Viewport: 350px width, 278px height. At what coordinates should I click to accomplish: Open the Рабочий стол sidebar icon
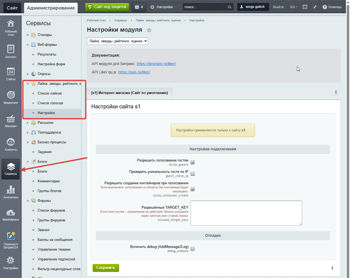click(x=11, y=28)
